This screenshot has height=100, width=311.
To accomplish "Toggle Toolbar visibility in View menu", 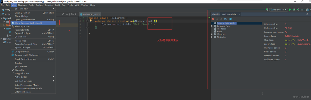I will click(33, 63).
